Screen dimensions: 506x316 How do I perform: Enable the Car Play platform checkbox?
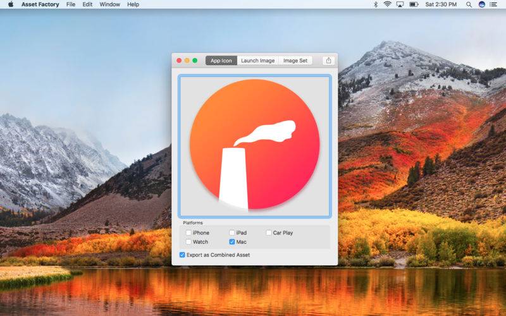[x=268, y=233]
